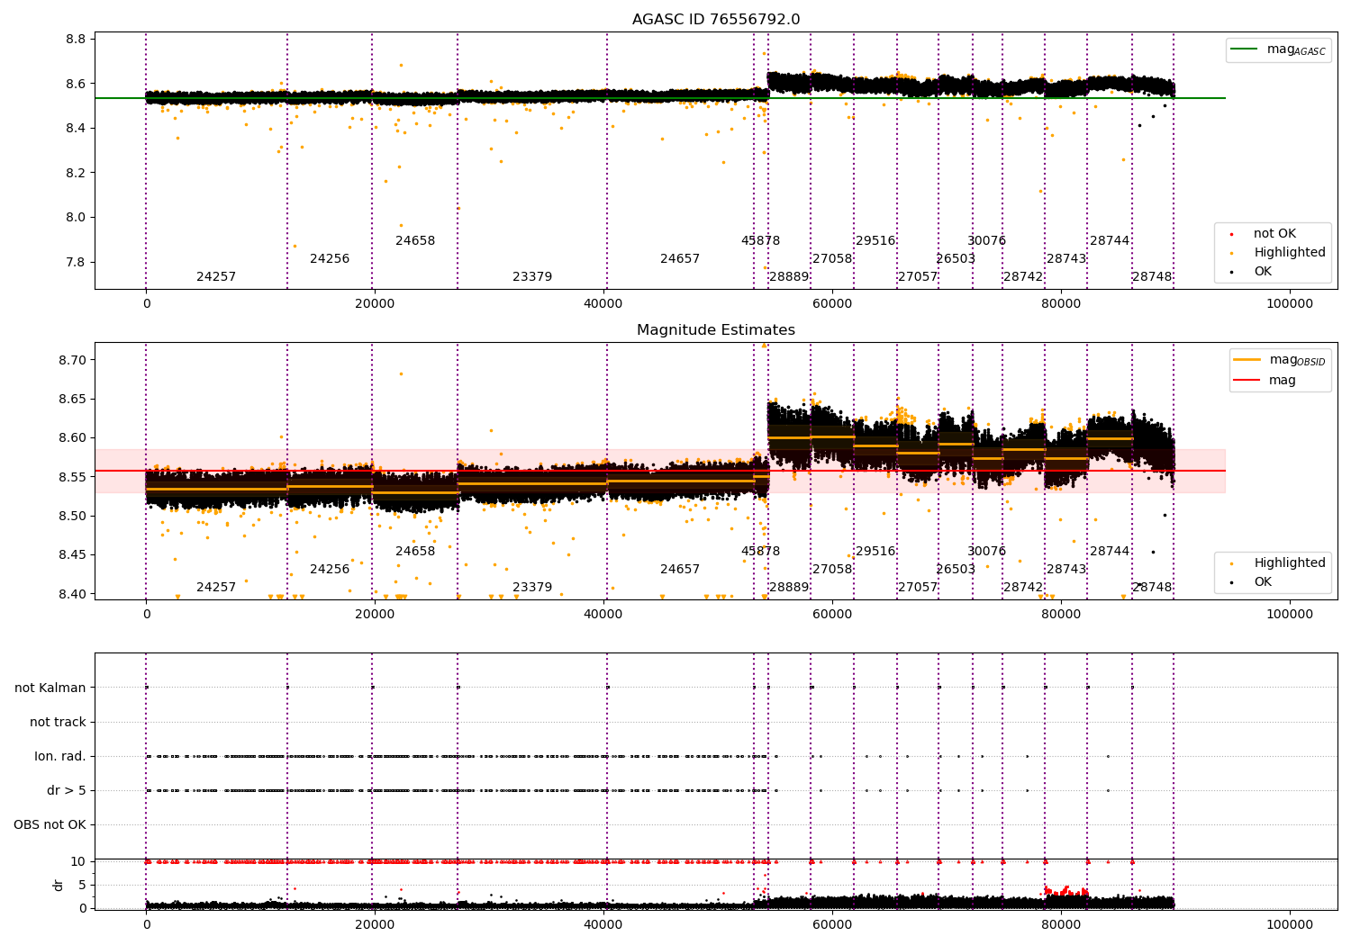Click y-axis tick 10 on dr subplot
1351x945 pixels.
[x=78, y=861]
